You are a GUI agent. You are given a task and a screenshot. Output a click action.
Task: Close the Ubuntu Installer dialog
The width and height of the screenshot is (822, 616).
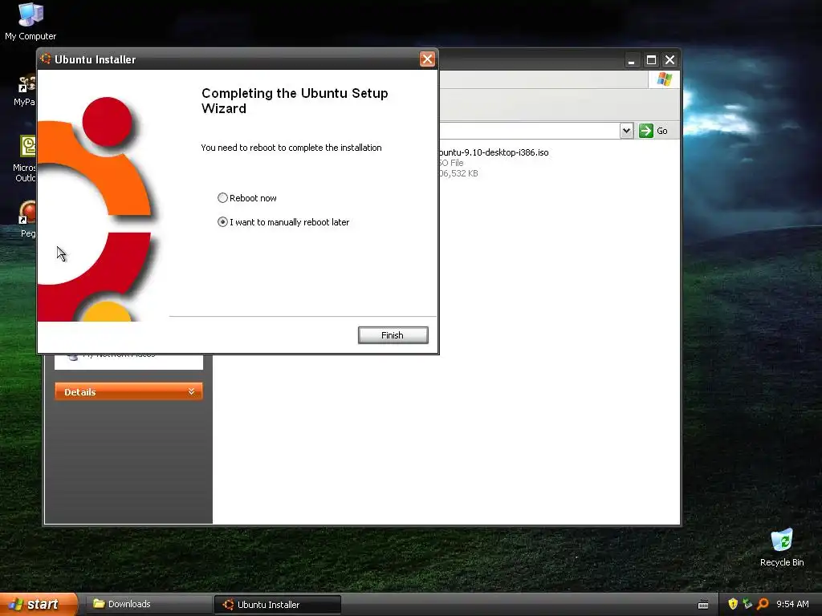427,59
